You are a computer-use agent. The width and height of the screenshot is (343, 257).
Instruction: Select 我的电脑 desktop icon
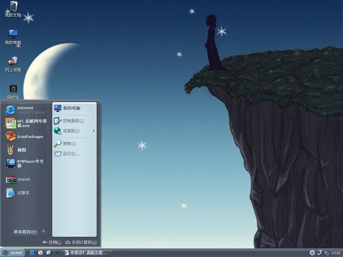pos(13,36)
